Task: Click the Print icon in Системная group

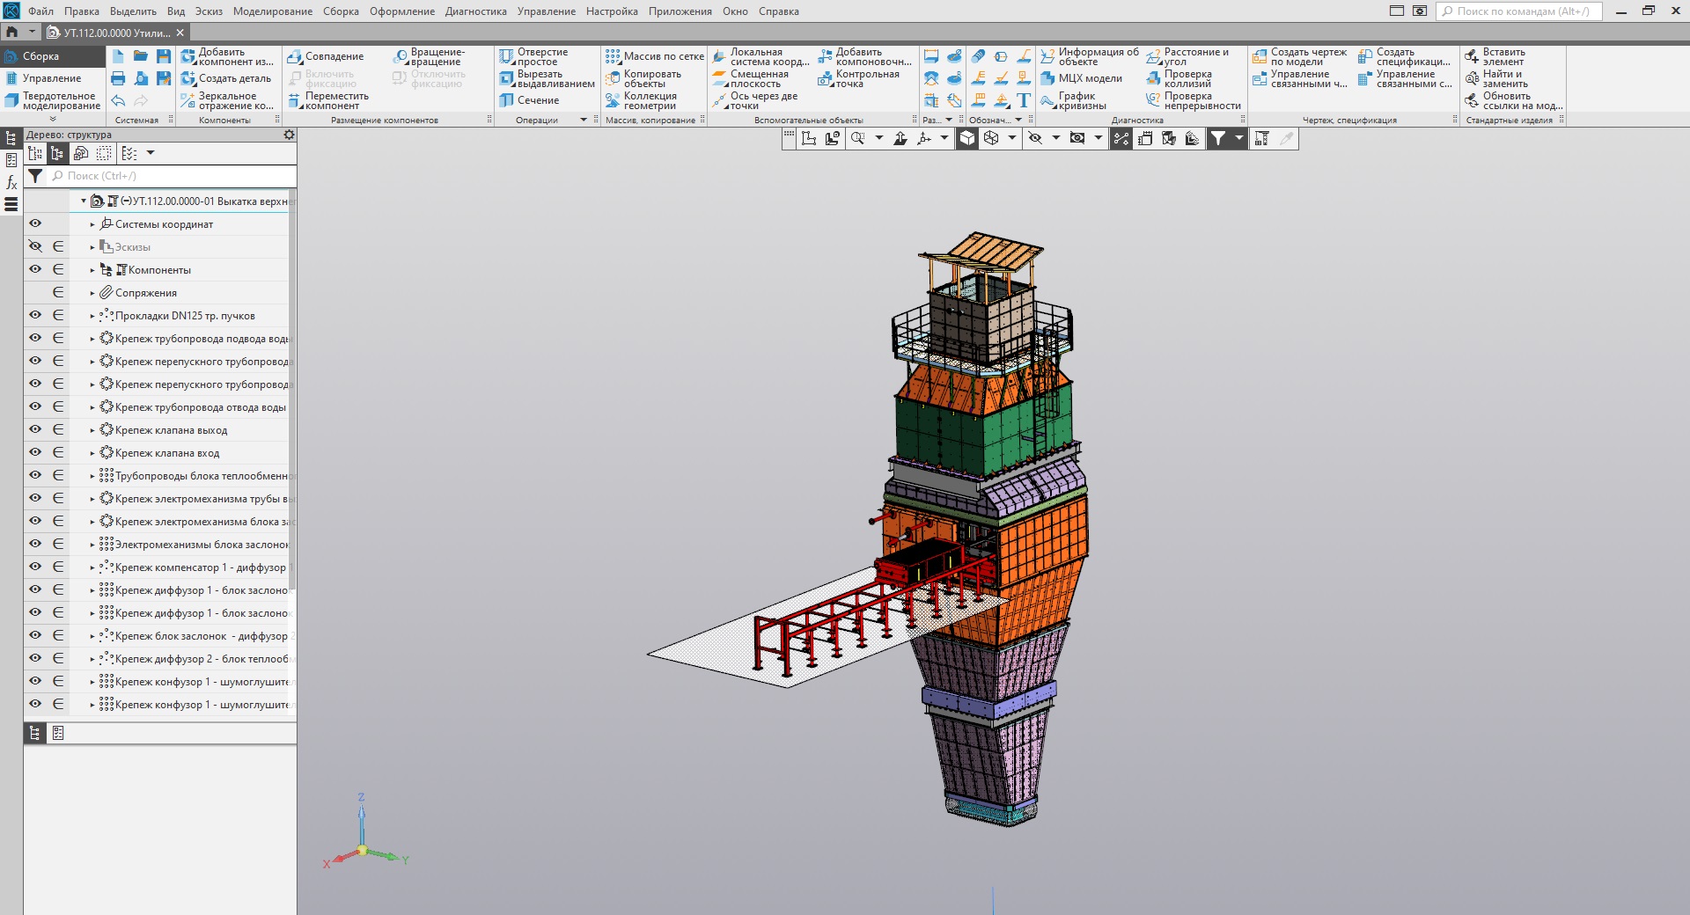Action: pos(118,78)
